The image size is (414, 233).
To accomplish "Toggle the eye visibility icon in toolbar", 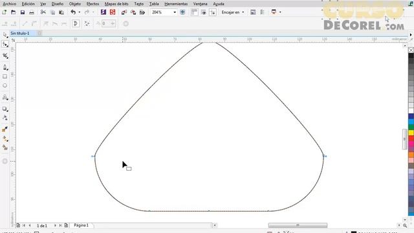I will click(204, 12).
